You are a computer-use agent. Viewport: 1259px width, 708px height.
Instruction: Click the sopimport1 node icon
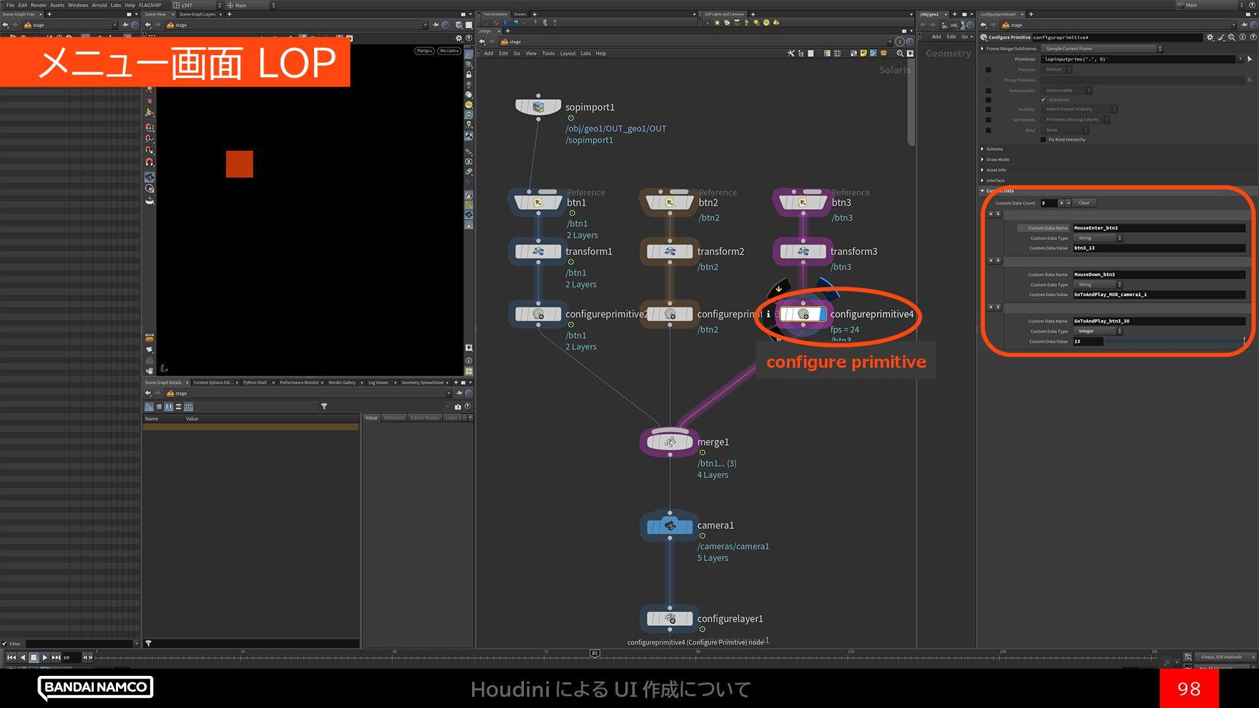pos(538,107)
